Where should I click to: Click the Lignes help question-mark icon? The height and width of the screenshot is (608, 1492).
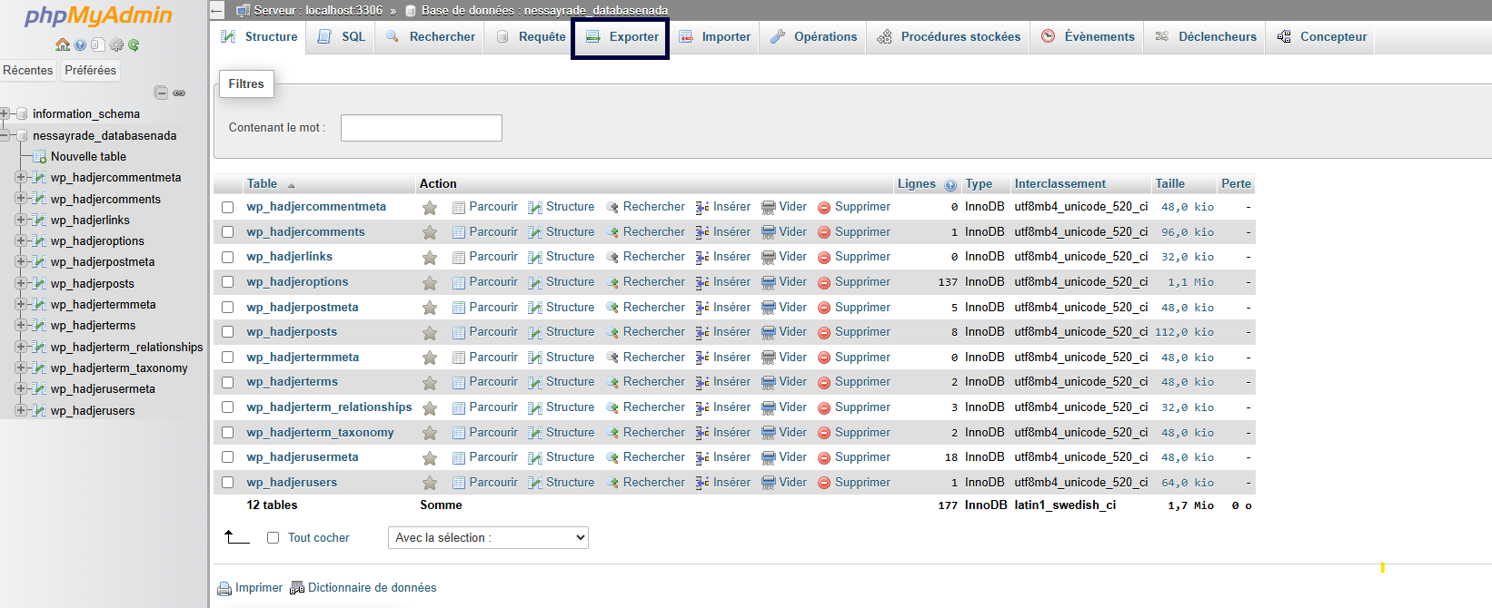pyautogui.click(x=950, y=185)
